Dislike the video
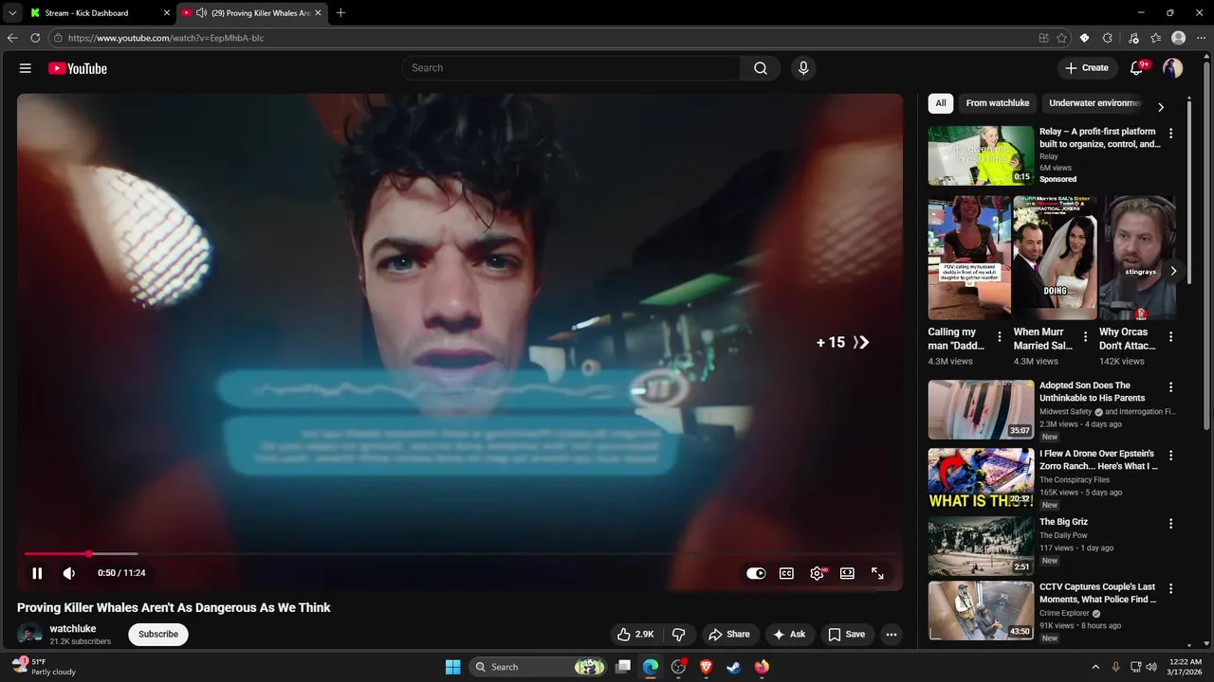1214x682 pixels. click(x=679, y=635)
